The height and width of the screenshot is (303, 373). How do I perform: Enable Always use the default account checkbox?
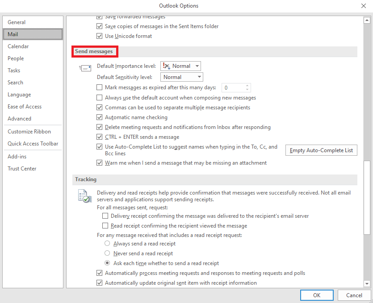pos(100,98)
